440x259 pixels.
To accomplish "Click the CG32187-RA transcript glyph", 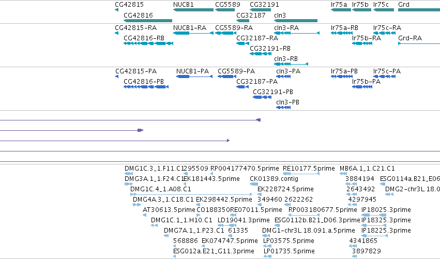I will 242,43.
